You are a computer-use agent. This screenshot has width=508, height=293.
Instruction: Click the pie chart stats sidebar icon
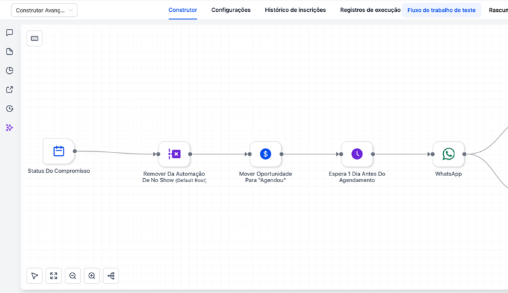(9, 71)
